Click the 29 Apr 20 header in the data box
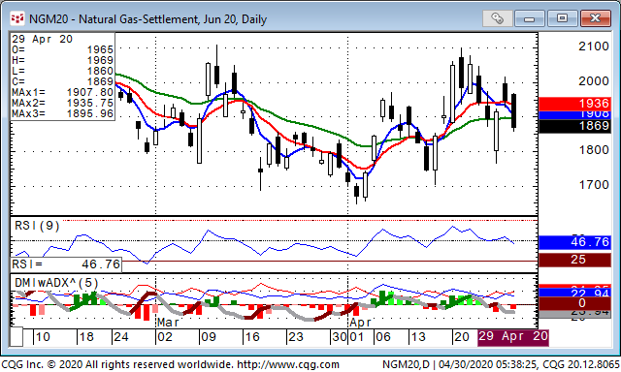Screen dimensions: 621x372 [x=42, y=39]
